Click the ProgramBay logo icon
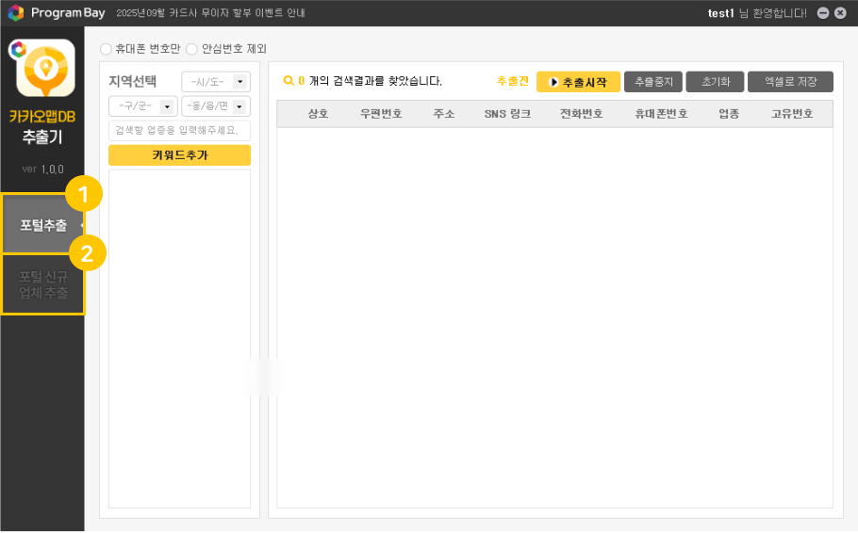The height and width of the screenshot is (533, 858). coord(16,13)
